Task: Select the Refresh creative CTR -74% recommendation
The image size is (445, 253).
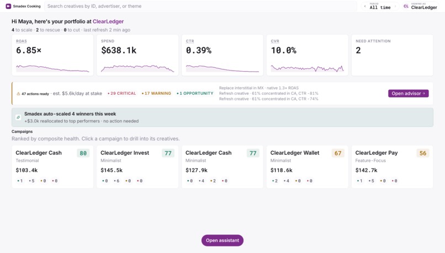Action: pyautogui.click(x=268, y=99)
